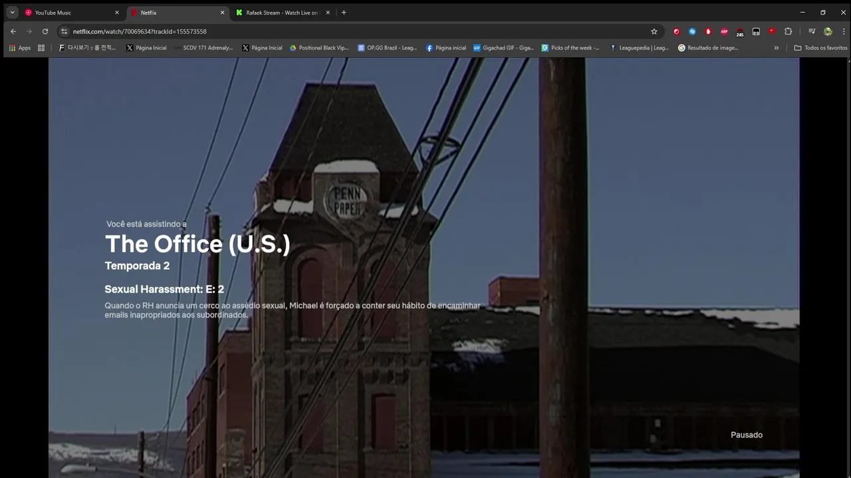851x478 pixels.
Task: Open the Todos os favoritos folder
Action: (x=820, y=48)
